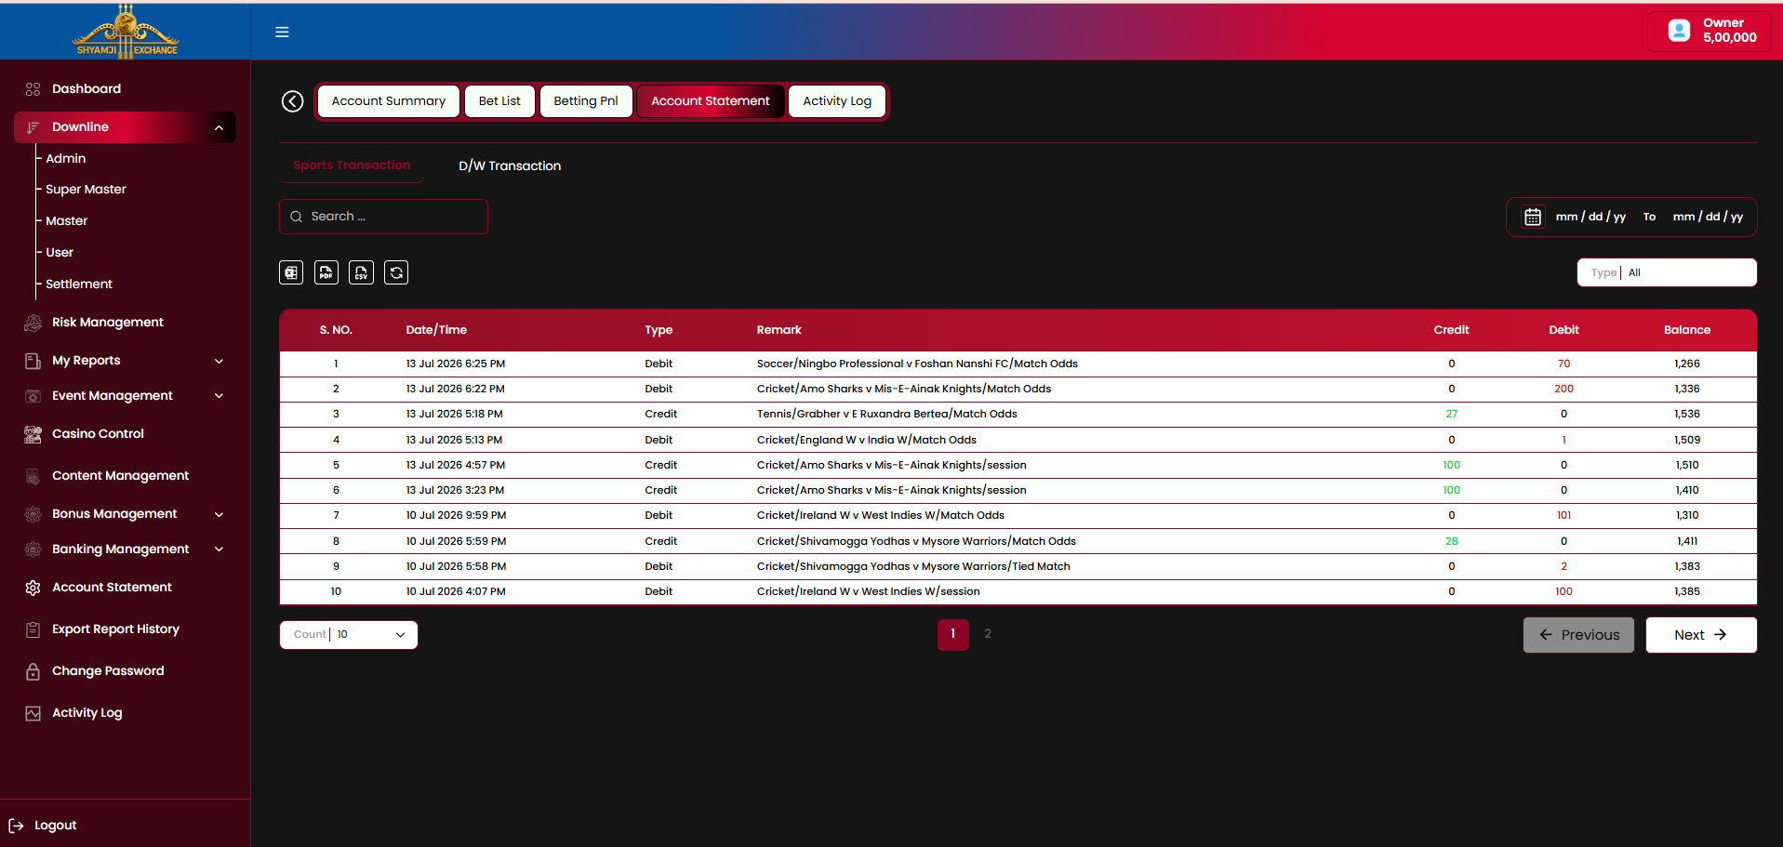Click the Soccer/Ningbo Professional remark row
This screenshot has width=1783, height=847.
tap(917, 364)
